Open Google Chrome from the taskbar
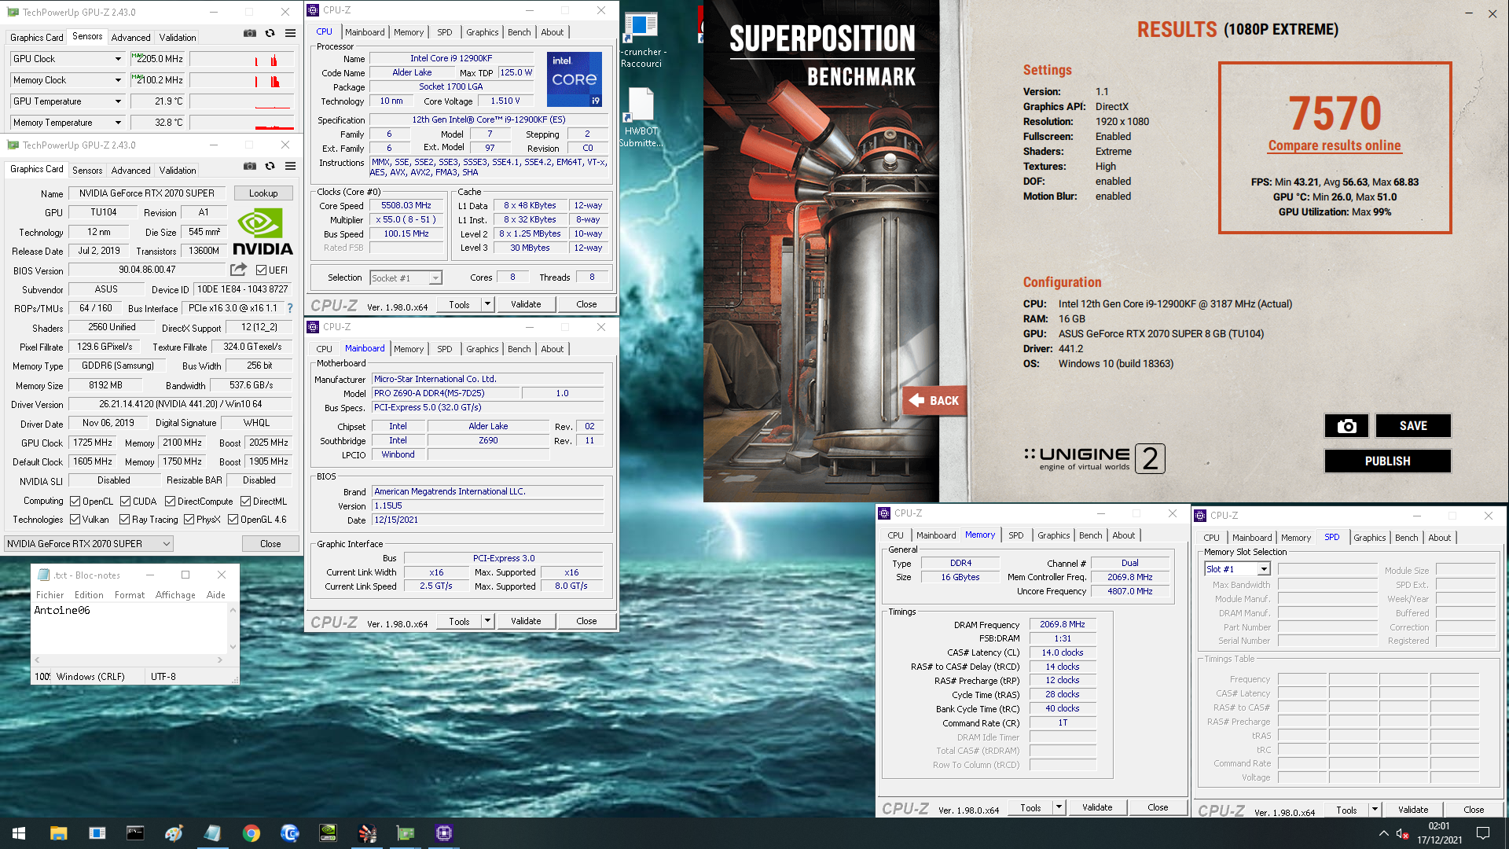Viewport: 1509px width, 849px height. [251, 833]
